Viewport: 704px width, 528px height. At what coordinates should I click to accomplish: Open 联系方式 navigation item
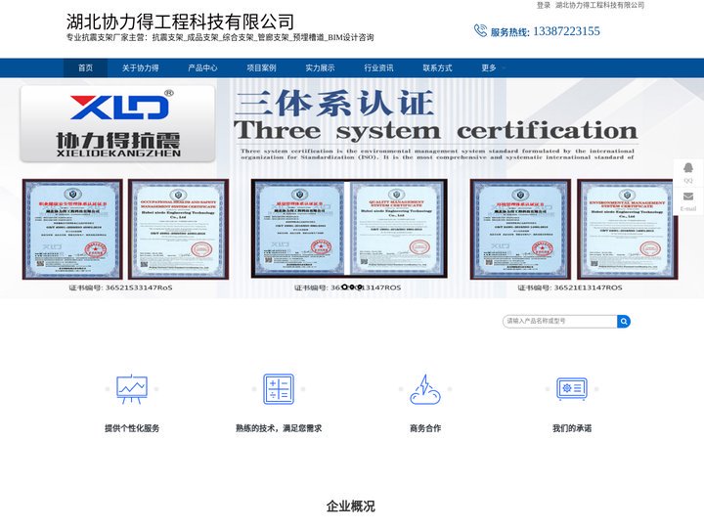437,67
